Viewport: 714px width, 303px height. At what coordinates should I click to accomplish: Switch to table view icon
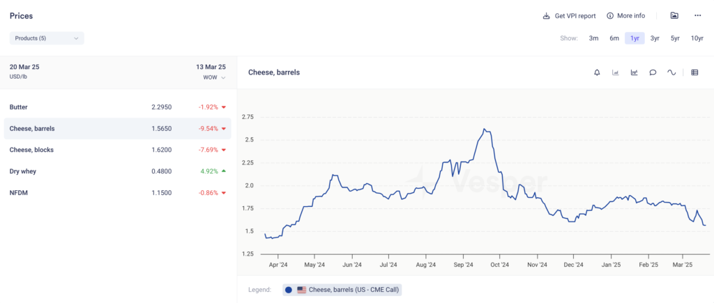[x=694, y=72]
